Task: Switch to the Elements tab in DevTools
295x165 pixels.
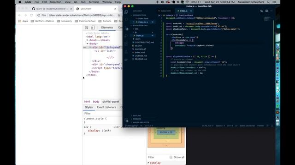Action: click(107, 27)
